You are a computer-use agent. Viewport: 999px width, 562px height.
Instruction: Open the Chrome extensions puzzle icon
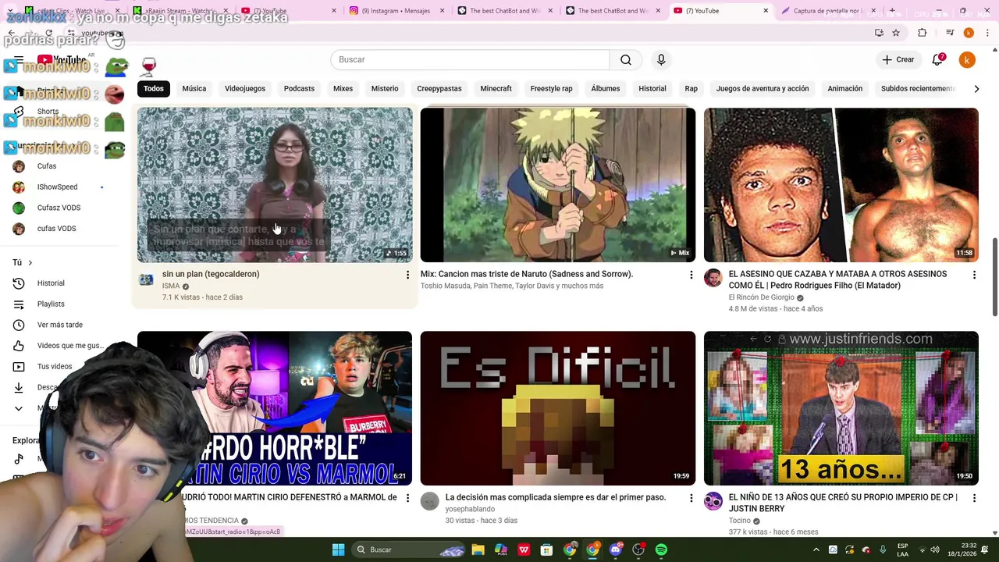[x=923, y=33]
